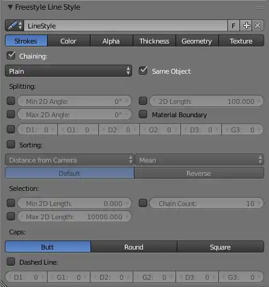Enable the Sorting checkbox
Viewport: 269px width, 287px height.
[11, 144]
